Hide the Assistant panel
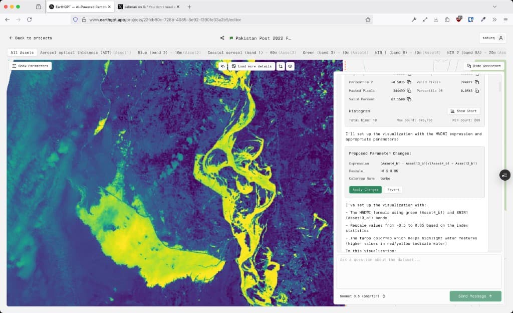The width and height of the screenshot is (513, 313). click(x=483, y=66)
